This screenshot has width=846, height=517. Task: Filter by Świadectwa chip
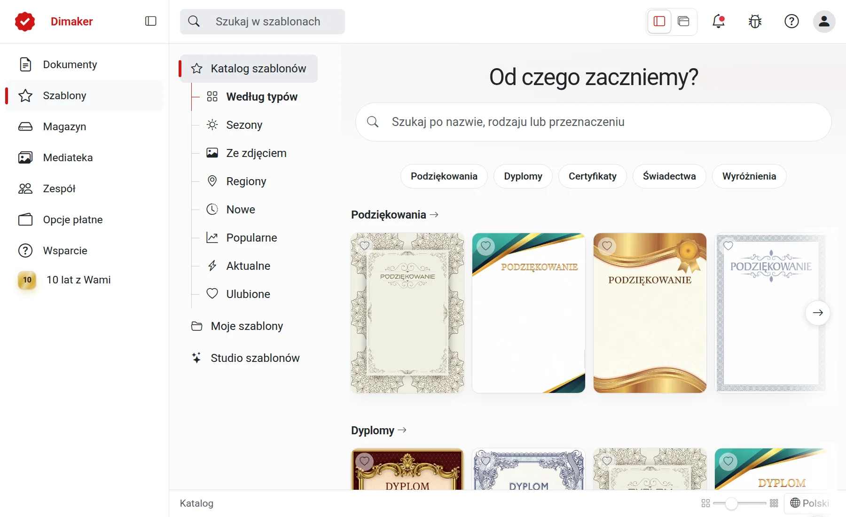(669, 176)
